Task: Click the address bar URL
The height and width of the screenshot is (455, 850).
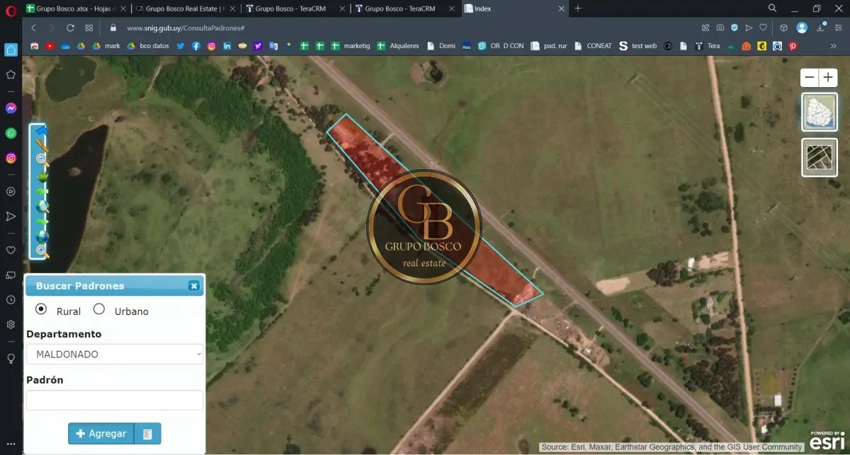Action: (186, 28)
